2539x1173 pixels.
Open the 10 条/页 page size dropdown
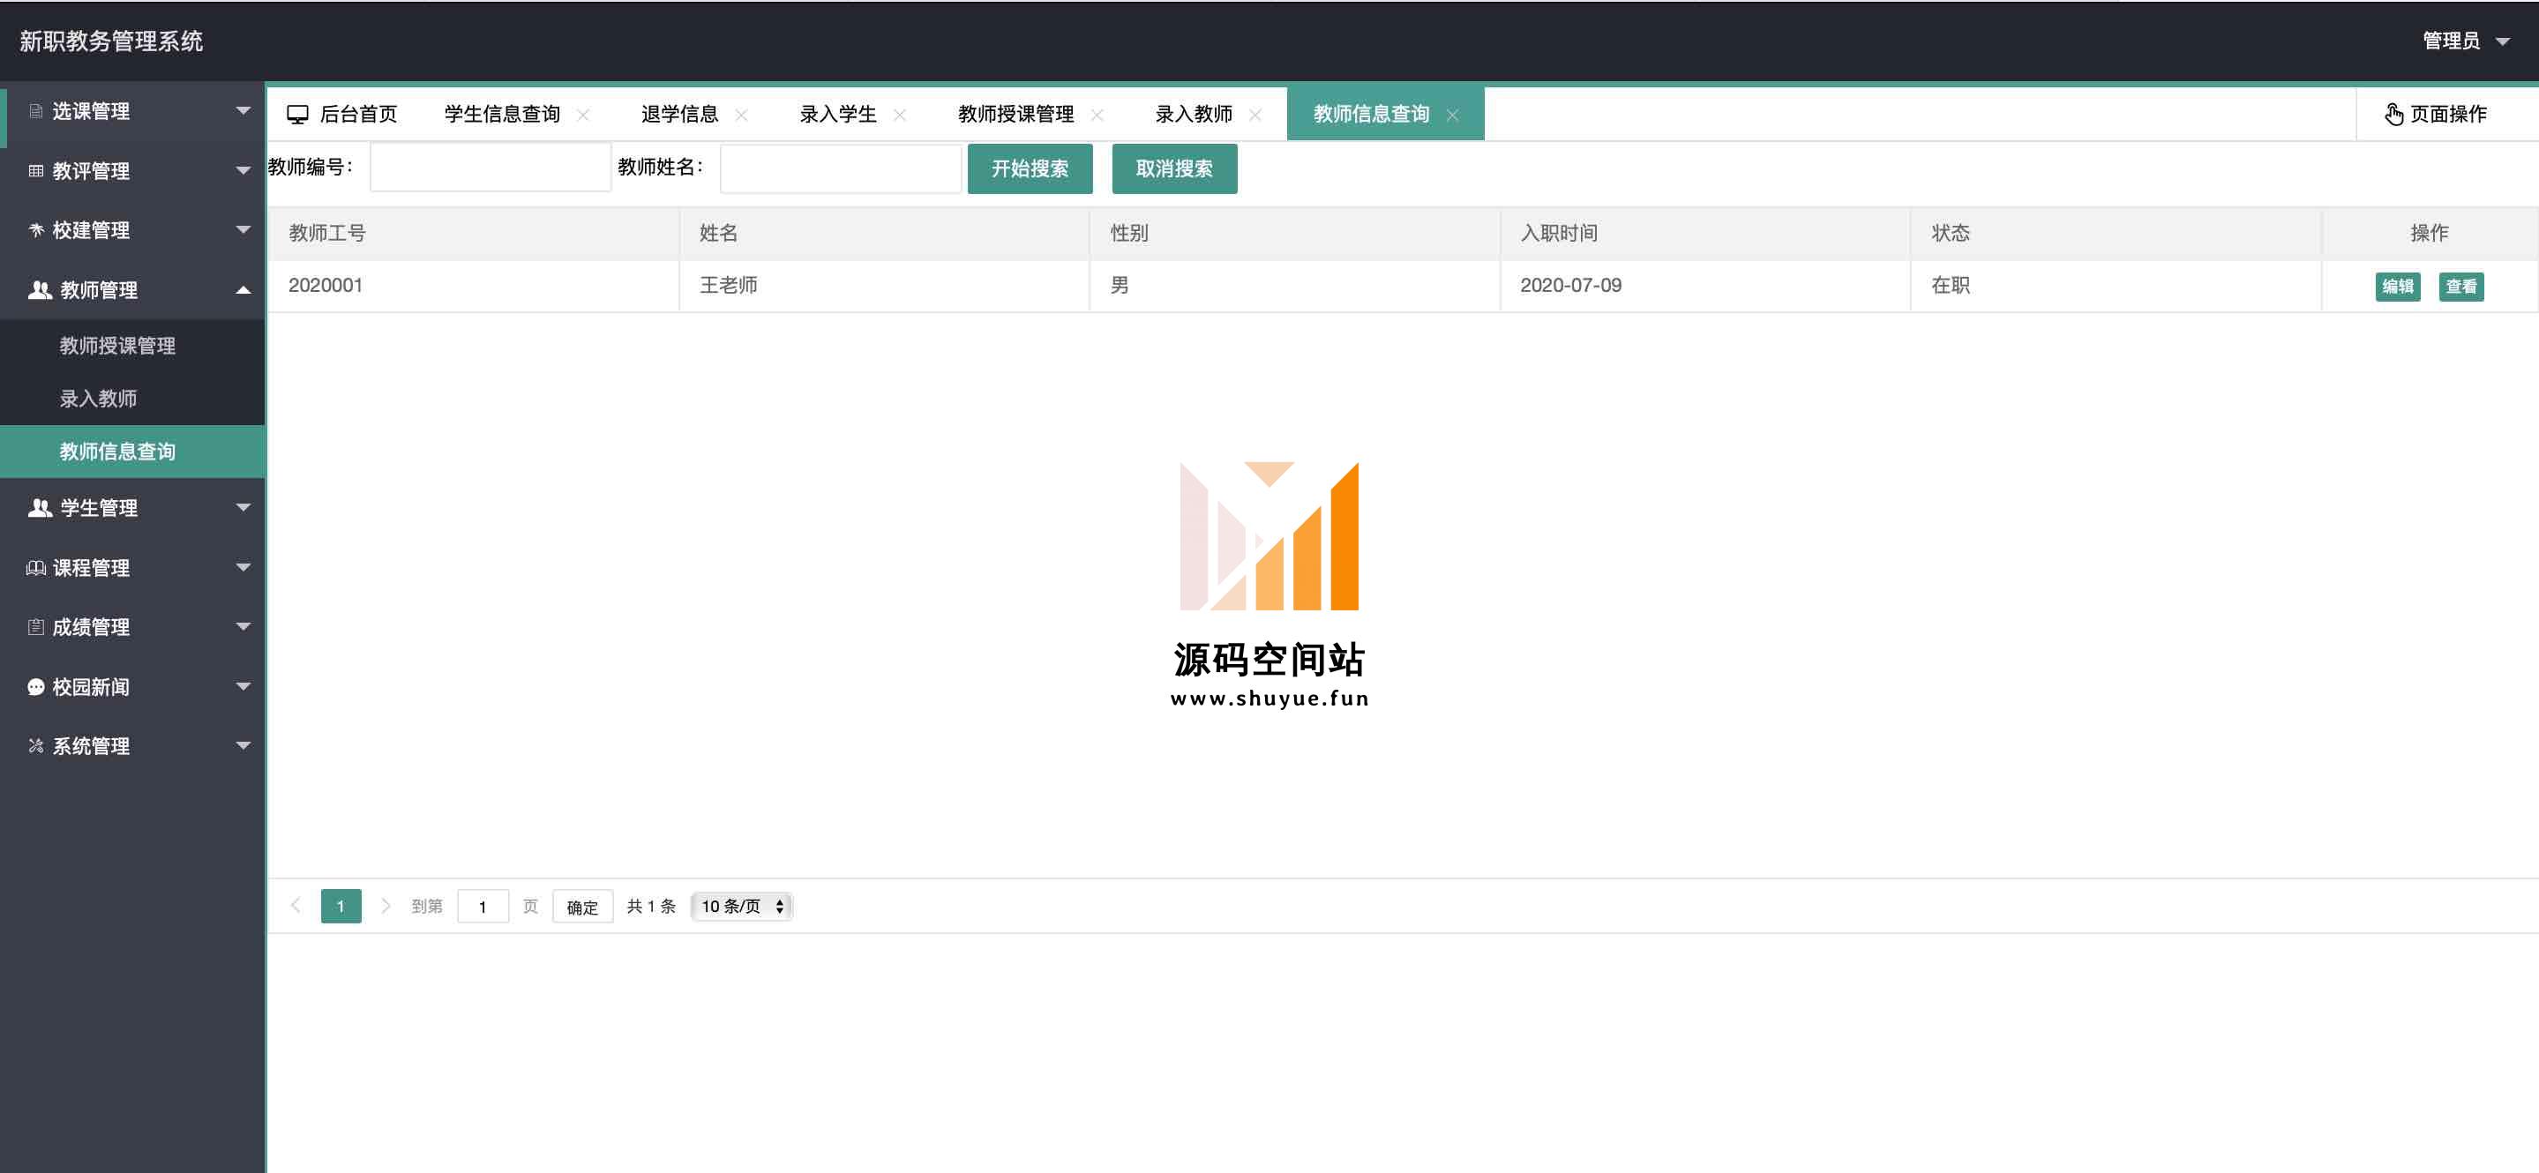[x=742, y=907]
